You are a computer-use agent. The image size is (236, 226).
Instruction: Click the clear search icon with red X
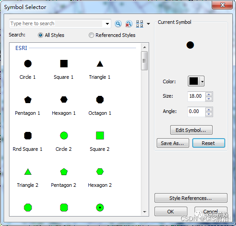click(x=128, y=24)
